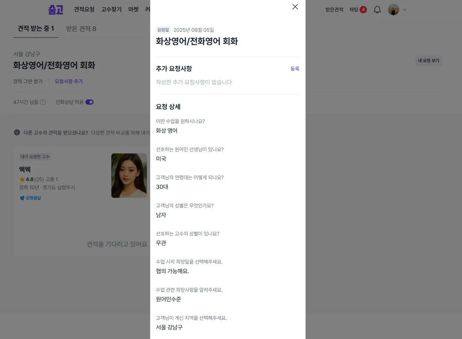Open the notification bell
Screen dimensions: 462x339
377,10
